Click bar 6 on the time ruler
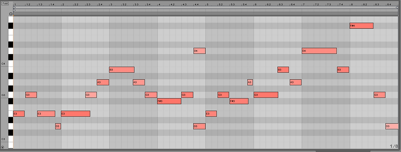This screenshot has width=401, height=152. [255, 4]
